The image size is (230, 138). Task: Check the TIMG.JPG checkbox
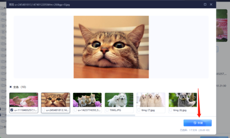click(107, 110)
